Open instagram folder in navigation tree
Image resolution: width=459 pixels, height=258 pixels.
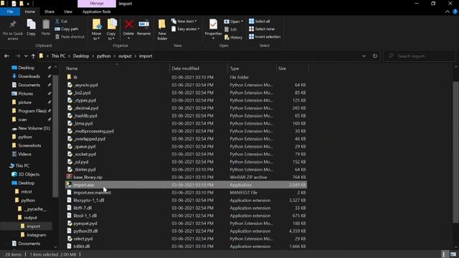pyautogui.click(x=37, y=235)
